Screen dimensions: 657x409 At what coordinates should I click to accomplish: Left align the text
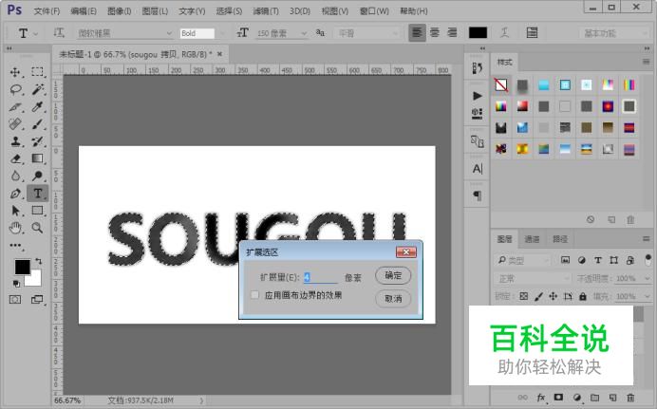coord(417,32)
